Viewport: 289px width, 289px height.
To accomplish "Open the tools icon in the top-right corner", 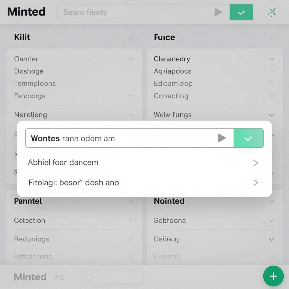I will (271, 12).
